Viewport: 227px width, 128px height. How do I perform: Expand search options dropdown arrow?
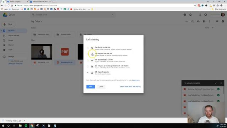pyautogui.click(x=112, y=15)
